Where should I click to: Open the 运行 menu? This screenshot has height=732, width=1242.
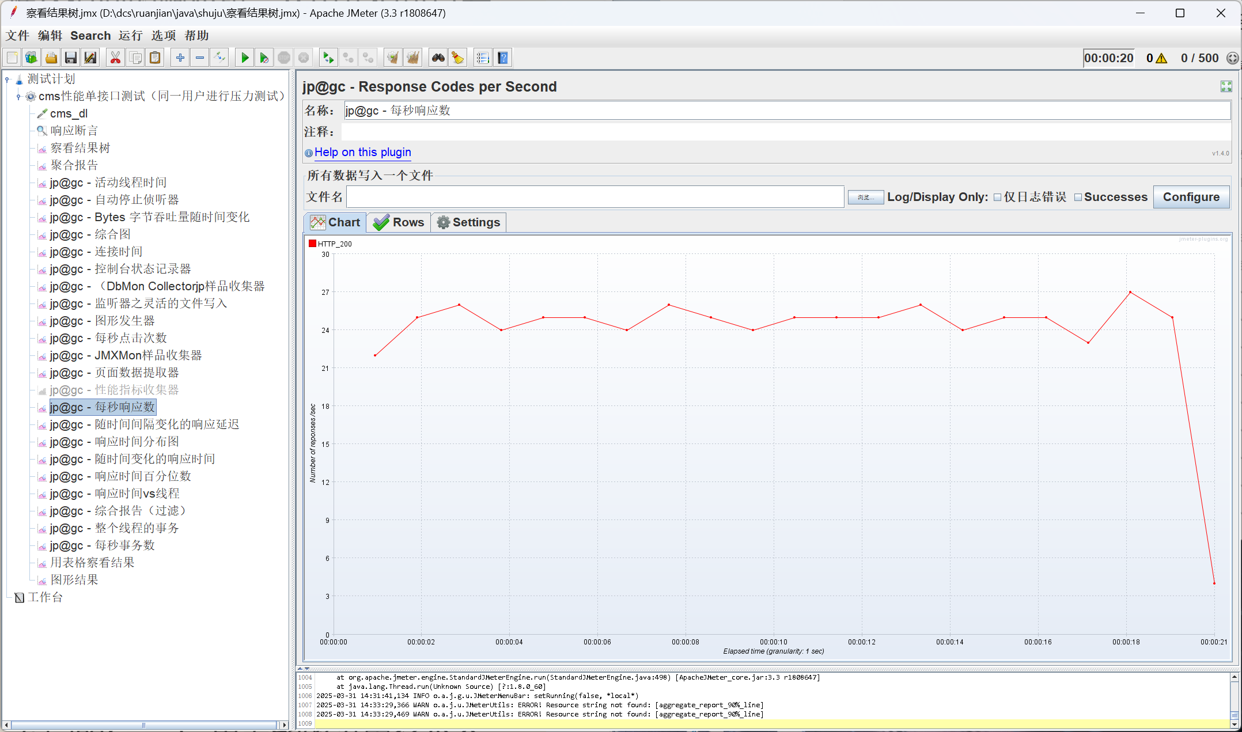131,36
